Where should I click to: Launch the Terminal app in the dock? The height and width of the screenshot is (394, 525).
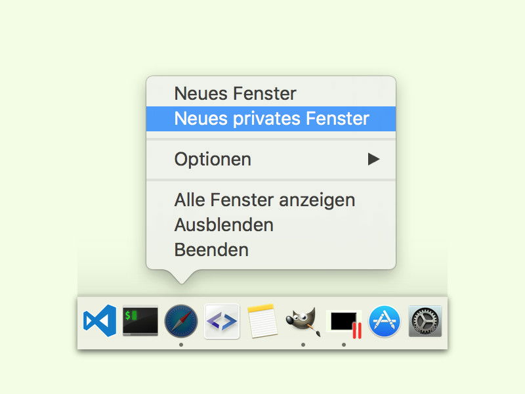click(x=140, y=321)
